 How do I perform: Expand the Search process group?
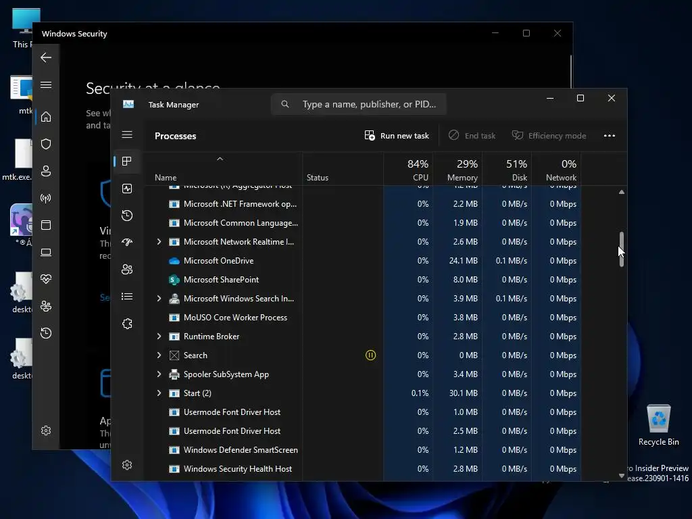(x=159, y=355)
